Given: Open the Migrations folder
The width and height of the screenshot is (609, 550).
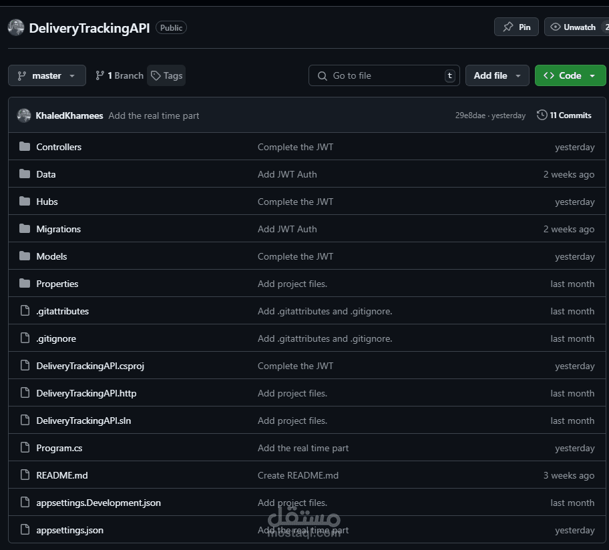Looking at the screenshot, I should pos(59,229).
